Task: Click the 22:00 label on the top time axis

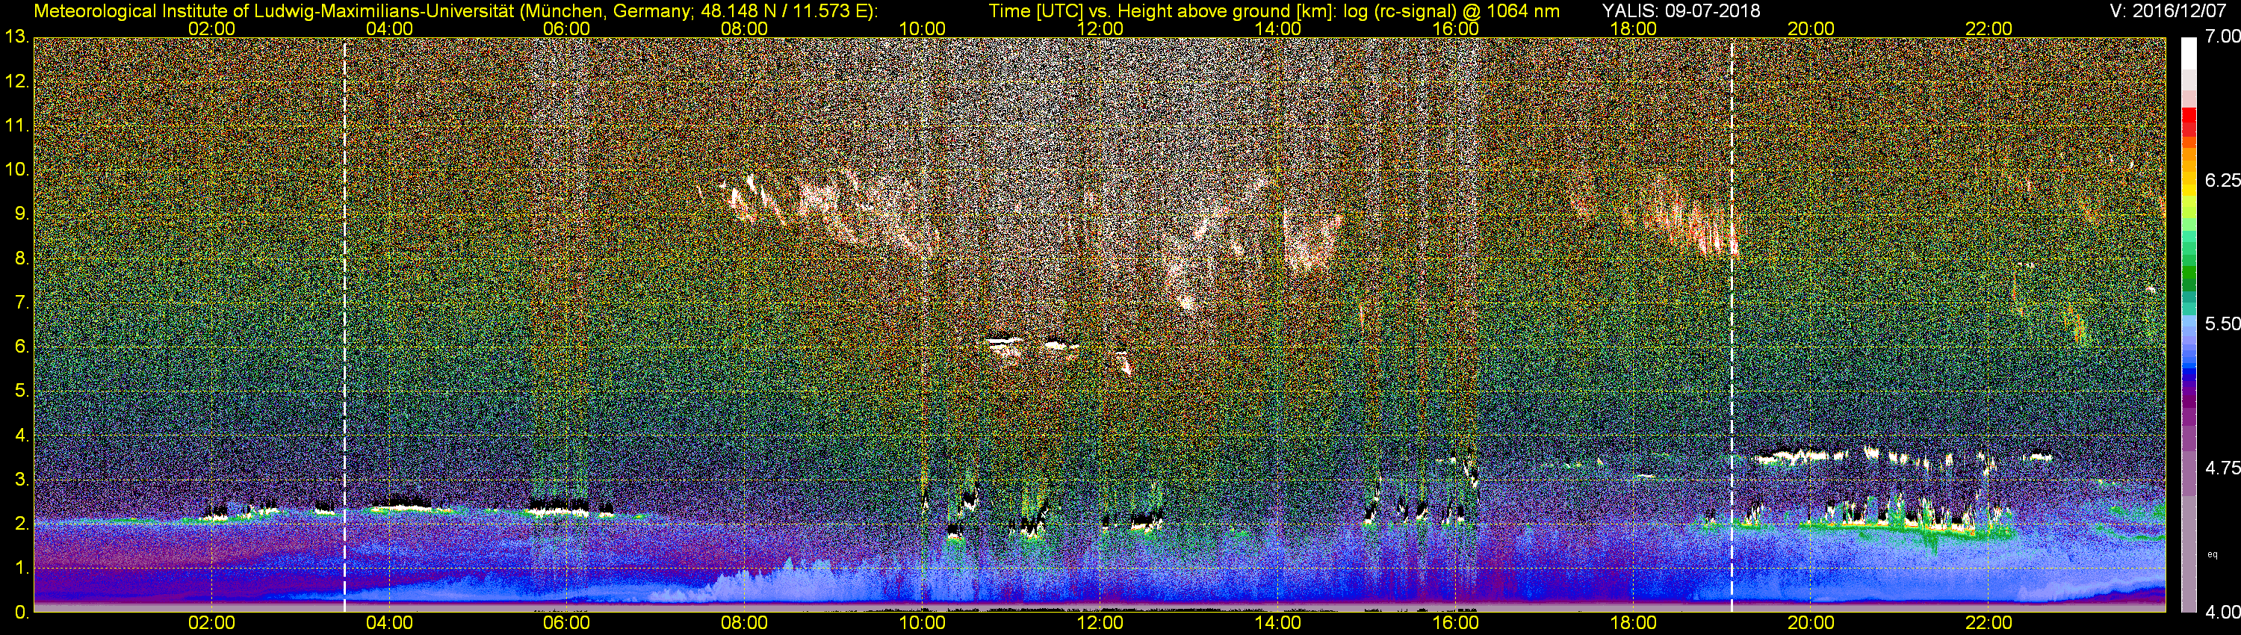Action: click(1989, 28)
